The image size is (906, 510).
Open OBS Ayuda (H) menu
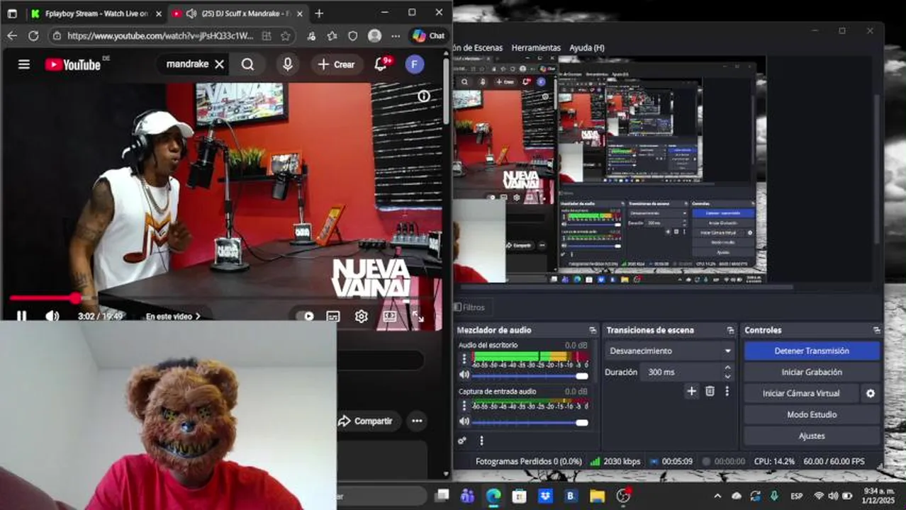pyautogui.click(x=587, y=47)
